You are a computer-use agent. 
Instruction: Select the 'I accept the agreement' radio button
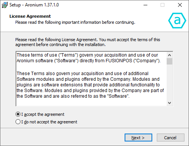[x=18, y=114]
